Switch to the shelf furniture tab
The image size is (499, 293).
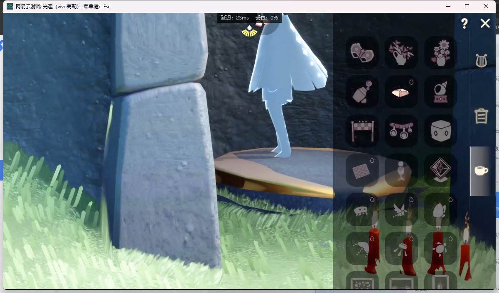point(481,116)
